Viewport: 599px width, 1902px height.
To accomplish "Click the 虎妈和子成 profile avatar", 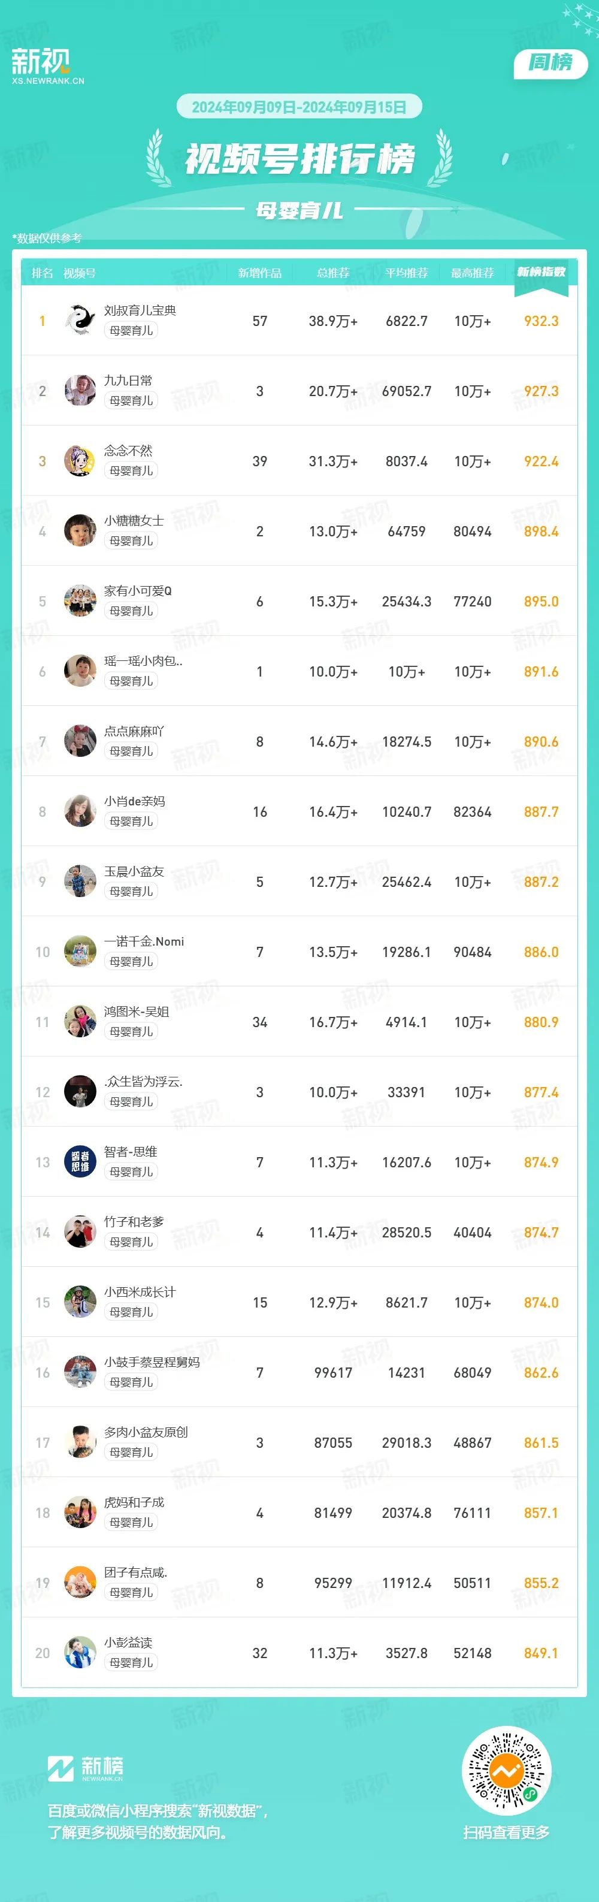I will pyautogui.click(x=80, y=1513).
